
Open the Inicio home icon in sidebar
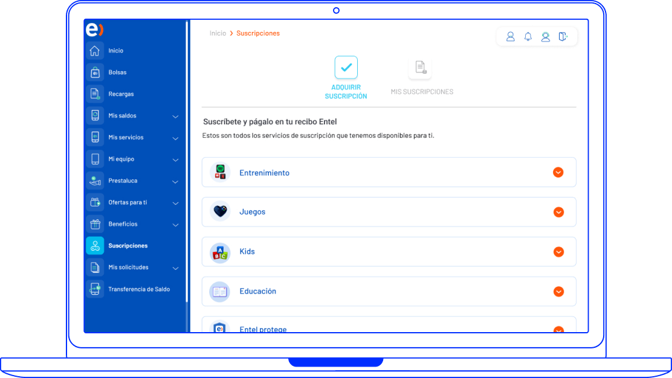click(x=95, y=51)
